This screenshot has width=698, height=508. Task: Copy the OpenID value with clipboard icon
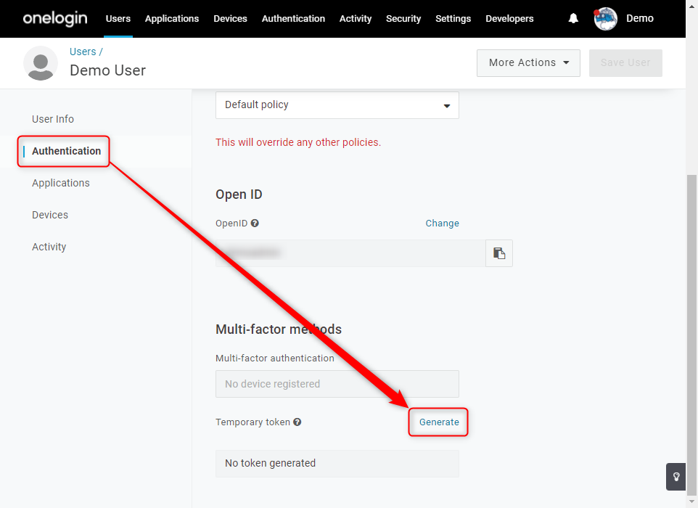(x=499, y=253)
